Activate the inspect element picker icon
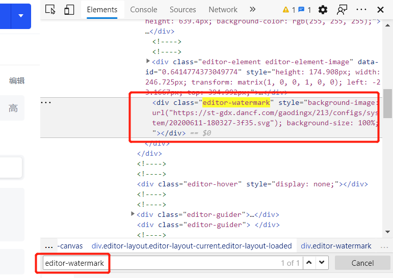Screen dimensions: 393x278 click(x=50, y=10)
